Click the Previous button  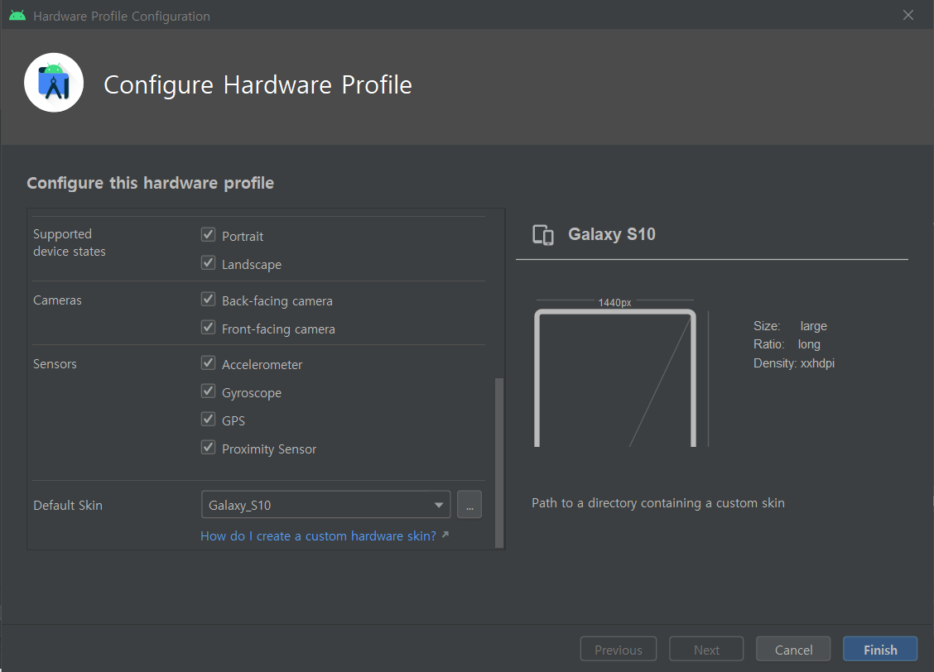619,650
